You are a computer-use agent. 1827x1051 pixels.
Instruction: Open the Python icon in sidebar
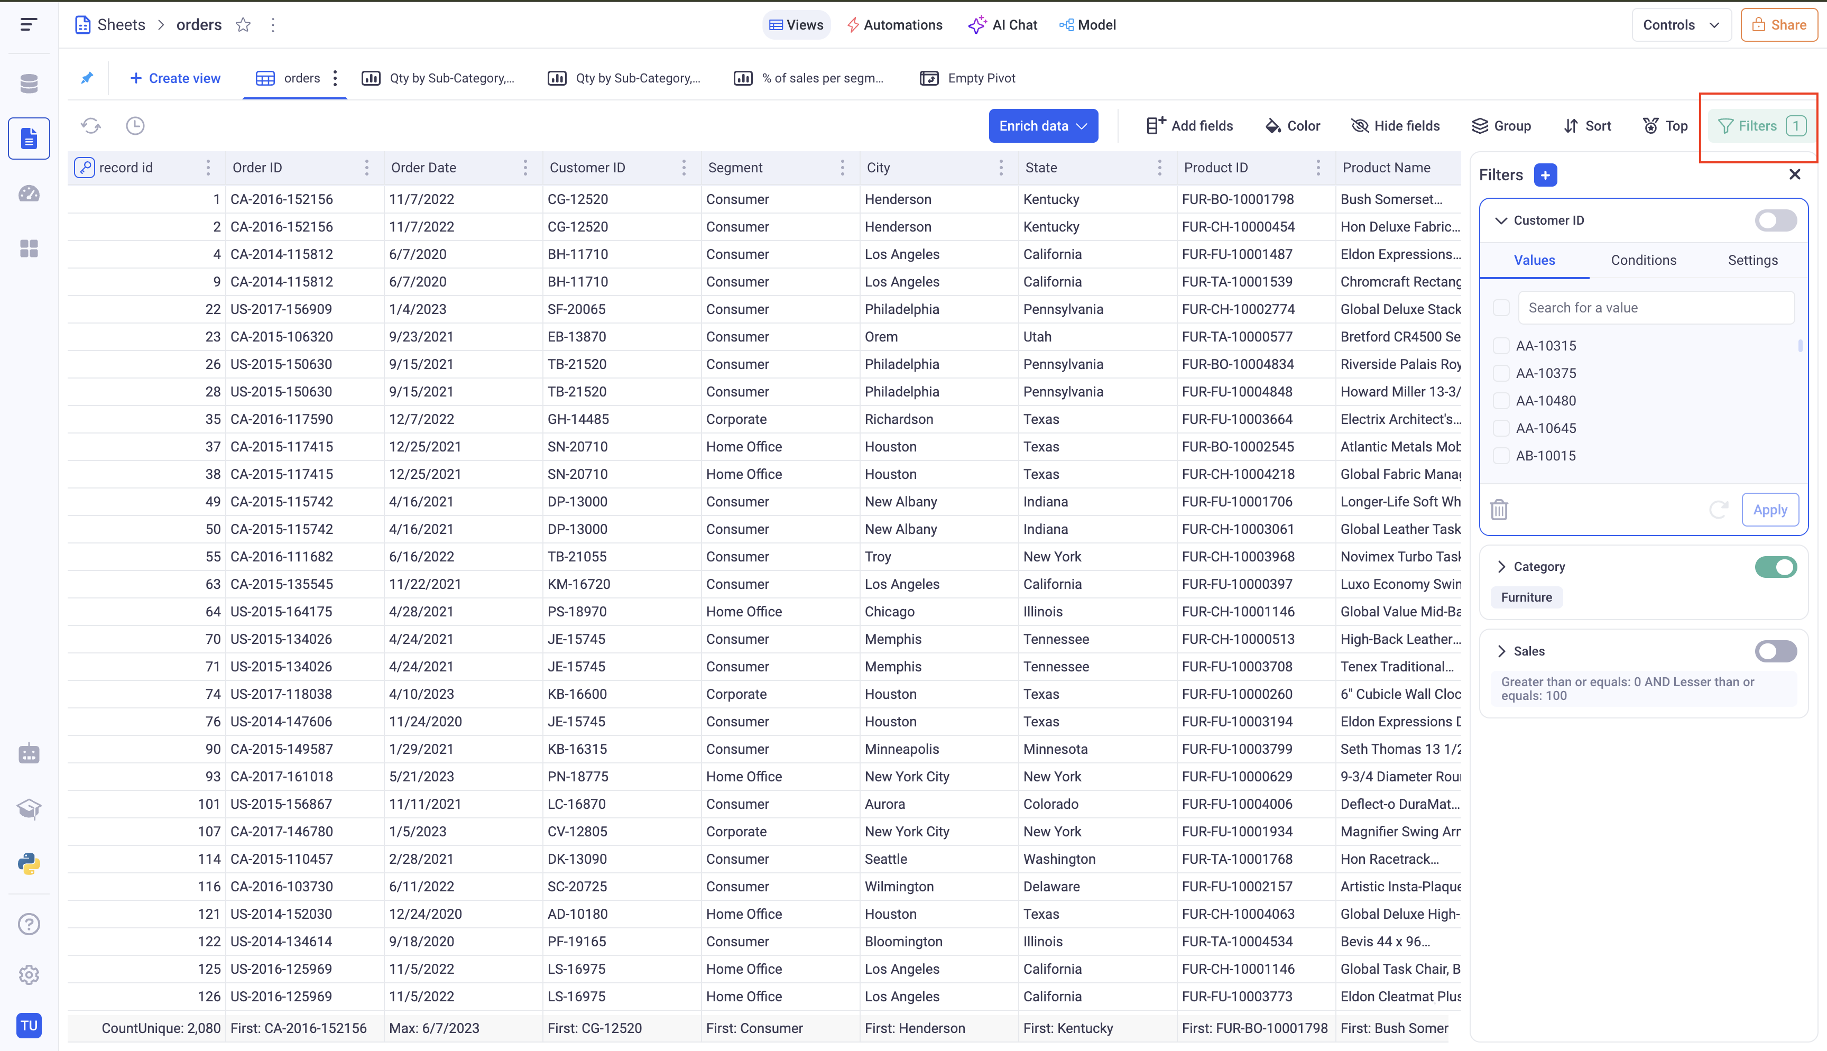tap(29, 864)
